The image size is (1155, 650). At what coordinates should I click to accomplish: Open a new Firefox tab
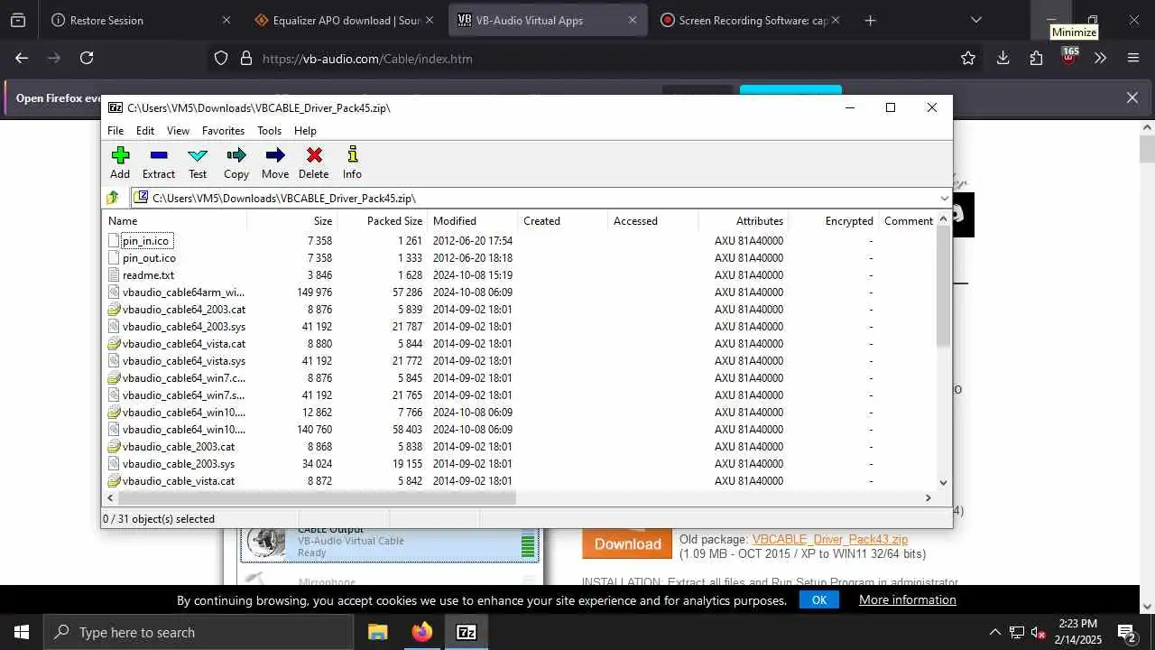click(x=870, y=20)
